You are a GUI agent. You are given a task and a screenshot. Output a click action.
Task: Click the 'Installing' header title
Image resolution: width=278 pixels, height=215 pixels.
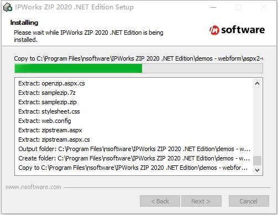pyautogui.click(x=24, y=23)
